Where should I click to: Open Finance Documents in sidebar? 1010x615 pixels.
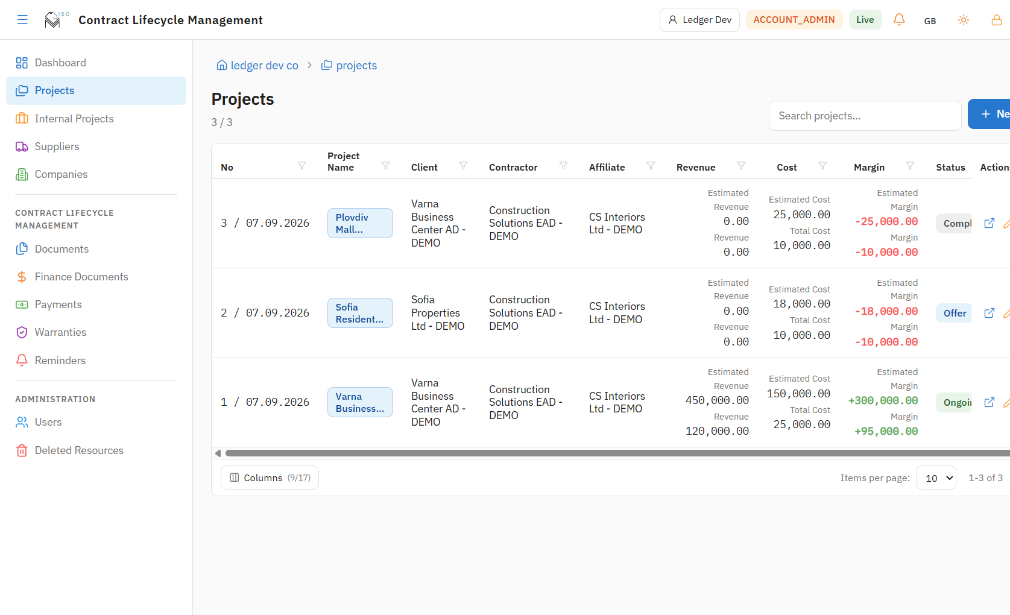point(96,277)
